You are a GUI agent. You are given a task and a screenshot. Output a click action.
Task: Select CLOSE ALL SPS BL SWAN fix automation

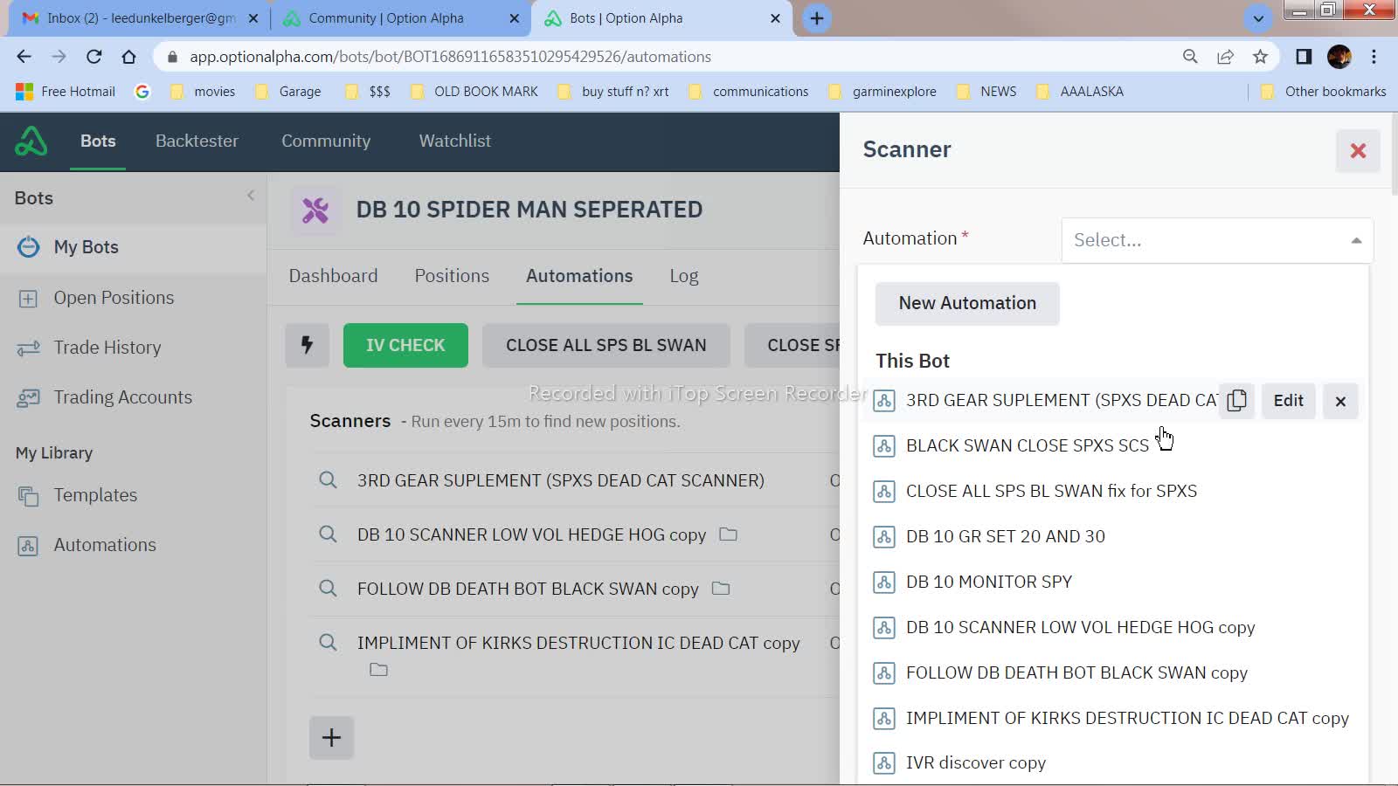point(1051,491)
